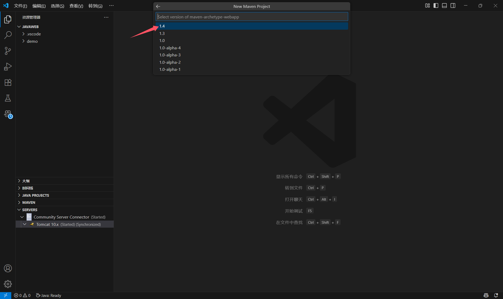Go back in New Maven Project dialog
This screenshot has width=503, height=299.
[158, 6]
